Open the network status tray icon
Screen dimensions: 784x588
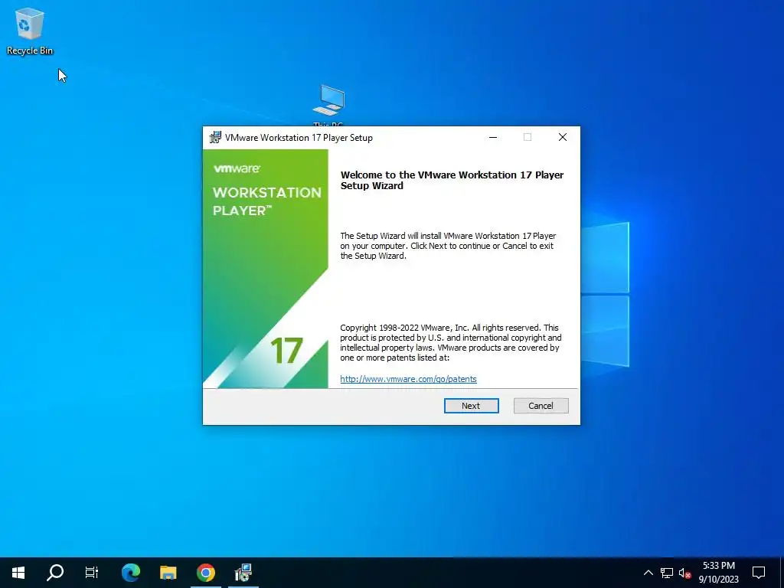667,573
